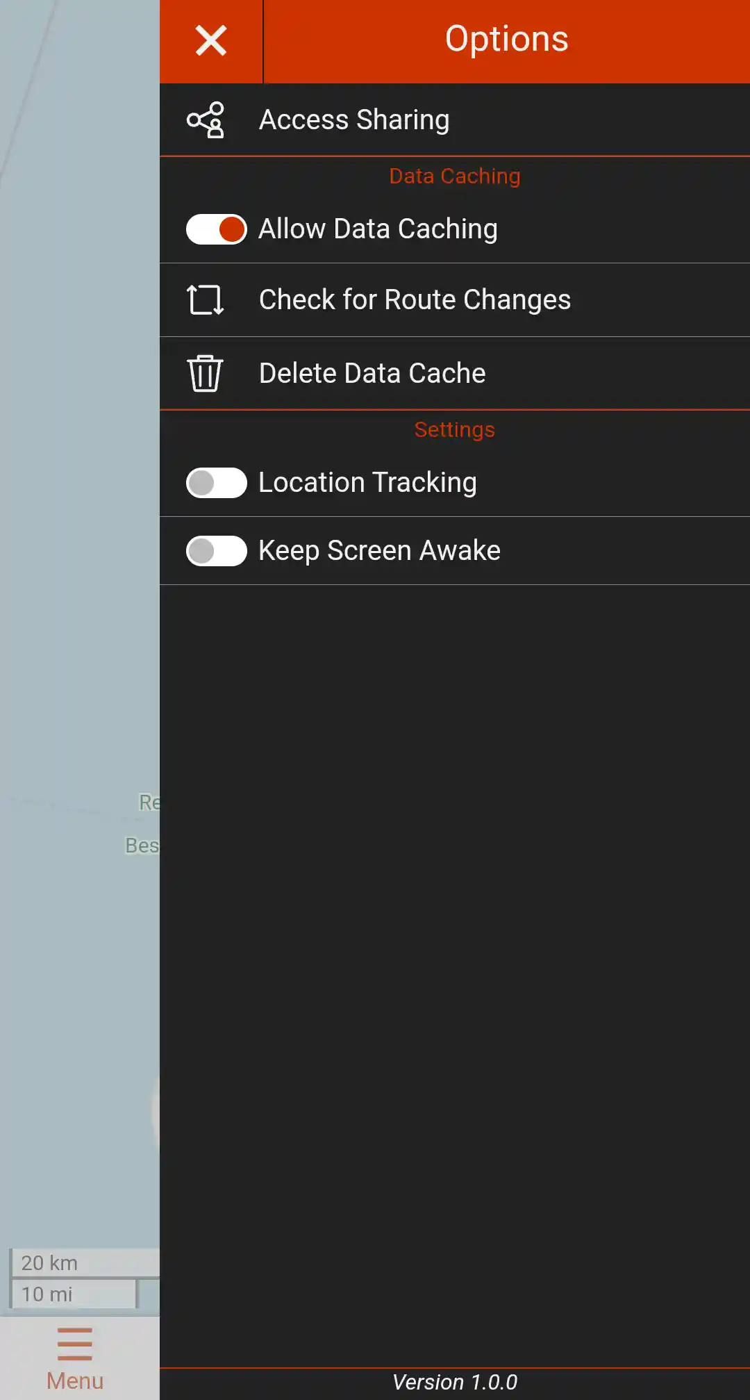Select the Check for Route Changes refresh icon

(205, 299)
